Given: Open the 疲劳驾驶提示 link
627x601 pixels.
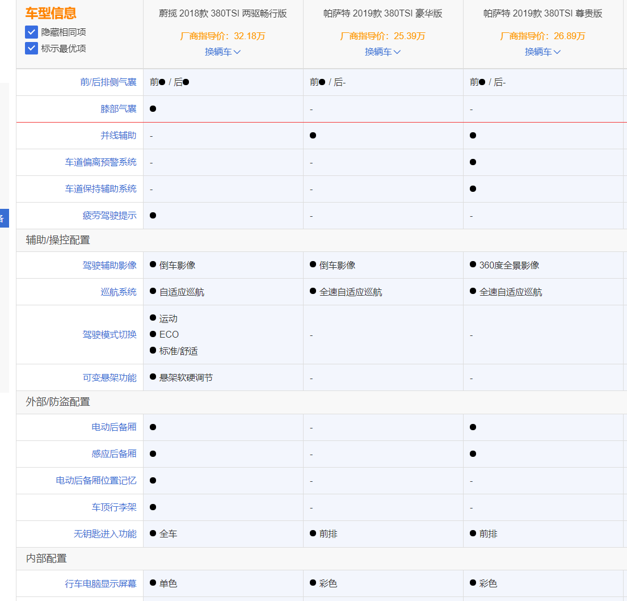Looking at the screenshot, I should (110, 216).
